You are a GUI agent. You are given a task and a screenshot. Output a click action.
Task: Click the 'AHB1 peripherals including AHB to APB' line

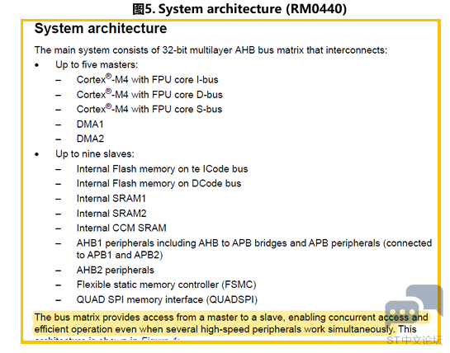point(254,249)
